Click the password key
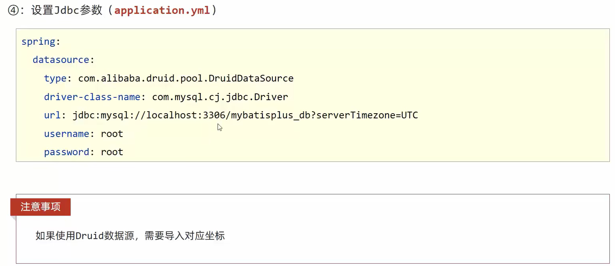The image size is (615, 266). [x=66, y=152]
